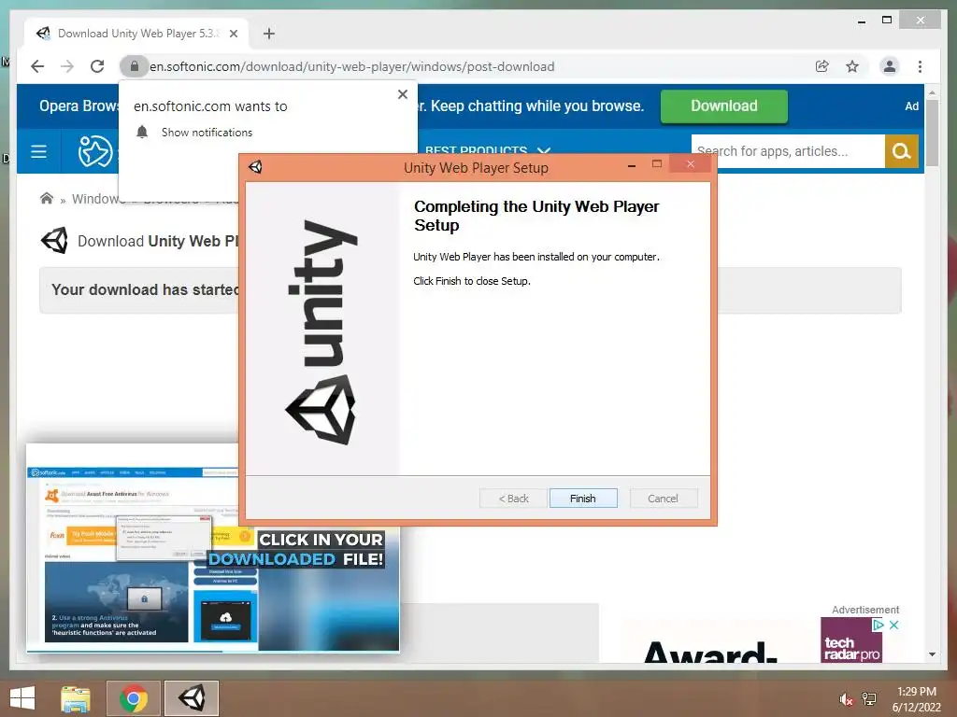The image size is (957, 717).
Task: Open the Windows Start button
Action: (22, 698)
